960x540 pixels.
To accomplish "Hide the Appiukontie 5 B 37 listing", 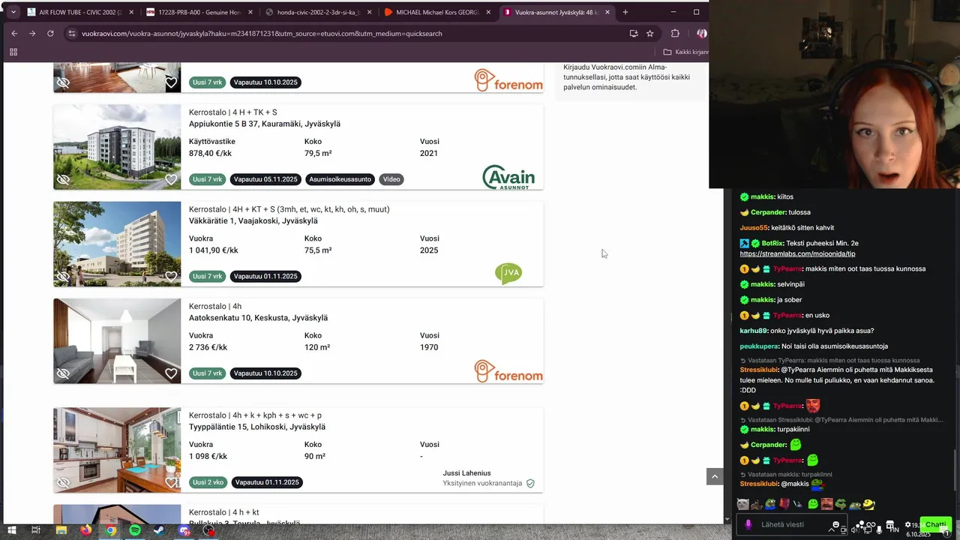I will [64, 180].
